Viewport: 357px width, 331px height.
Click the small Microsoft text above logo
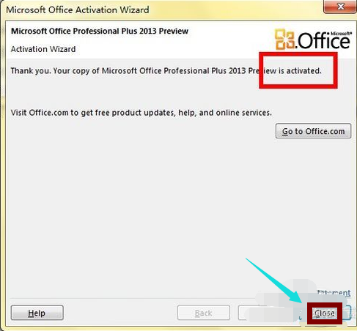(x=341, y=34)
